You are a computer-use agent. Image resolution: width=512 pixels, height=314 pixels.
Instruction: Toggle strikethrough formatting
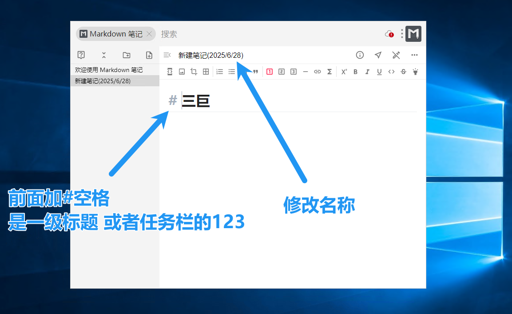[x=403, y=72]
